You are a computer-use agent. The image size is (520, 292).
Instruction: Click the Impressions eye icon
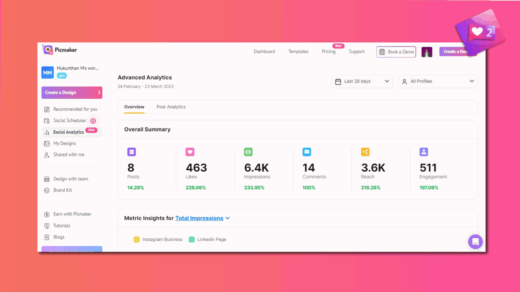click(248, 152)
